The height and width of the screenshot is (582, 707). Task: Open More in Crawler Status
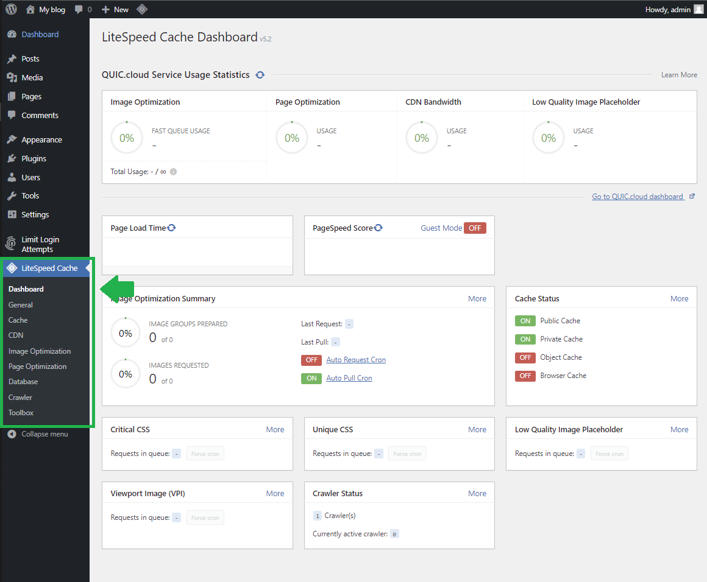click(x=477, y=494)
